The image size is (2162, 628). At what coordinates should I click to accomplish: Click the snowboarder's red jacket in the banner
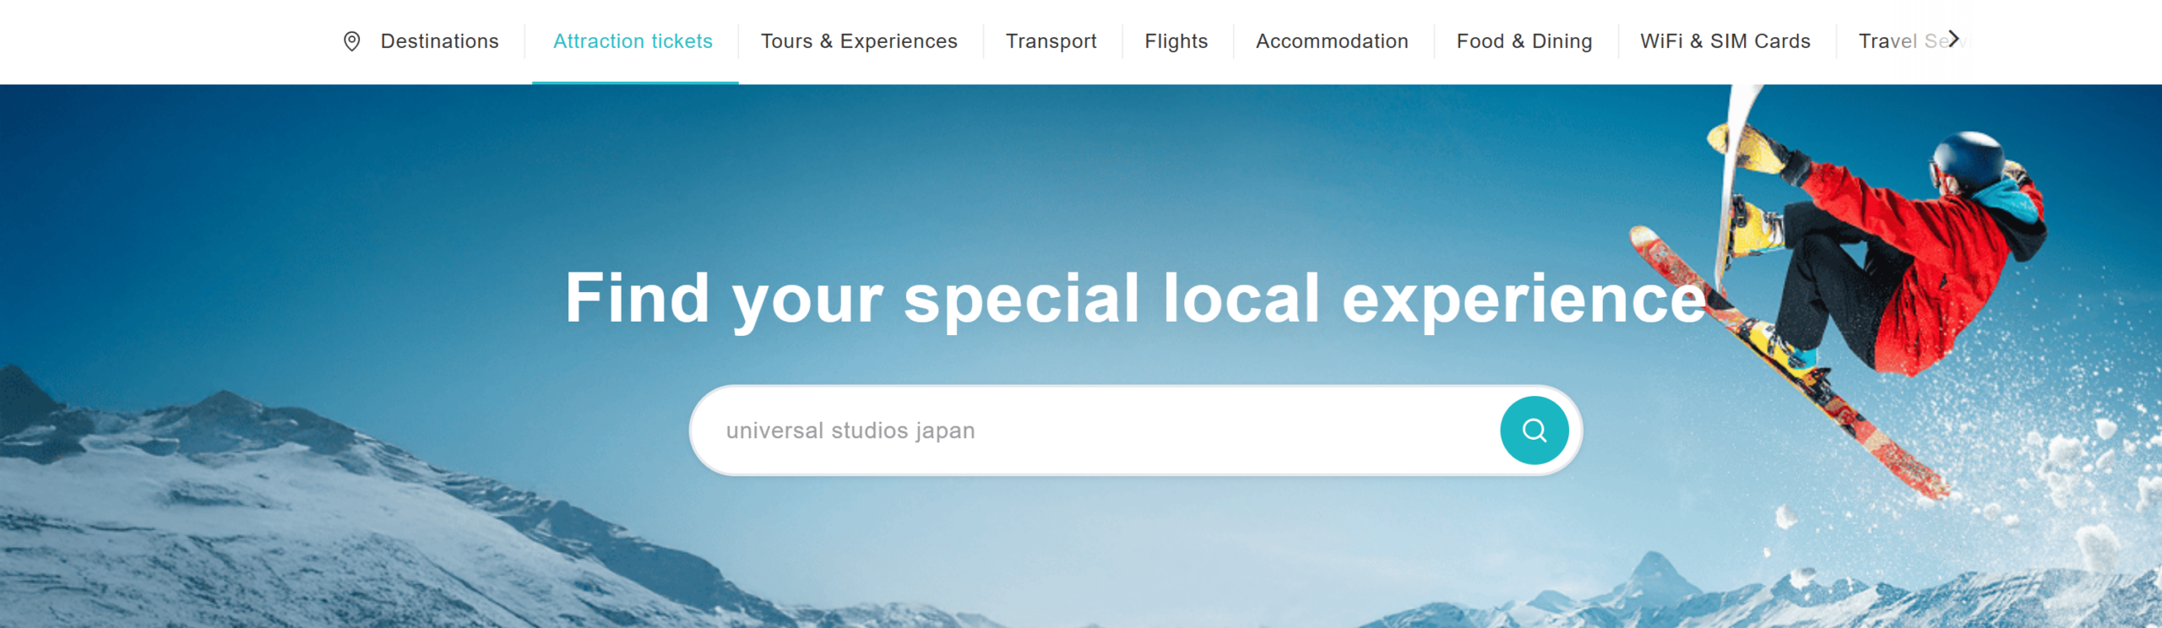1934,262
